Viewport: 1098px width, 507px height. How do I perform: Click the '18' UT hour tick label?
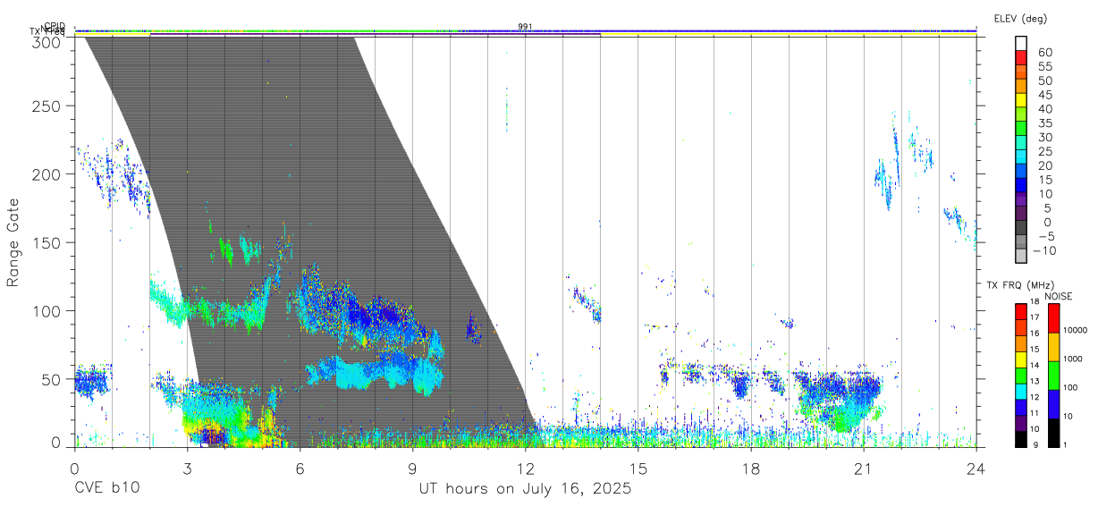coord(751,469)
